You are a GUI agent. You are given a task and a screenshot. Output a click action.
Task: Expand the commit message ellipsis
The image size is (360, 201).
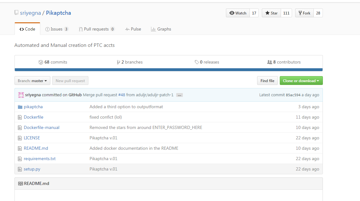tap(179, 95)
